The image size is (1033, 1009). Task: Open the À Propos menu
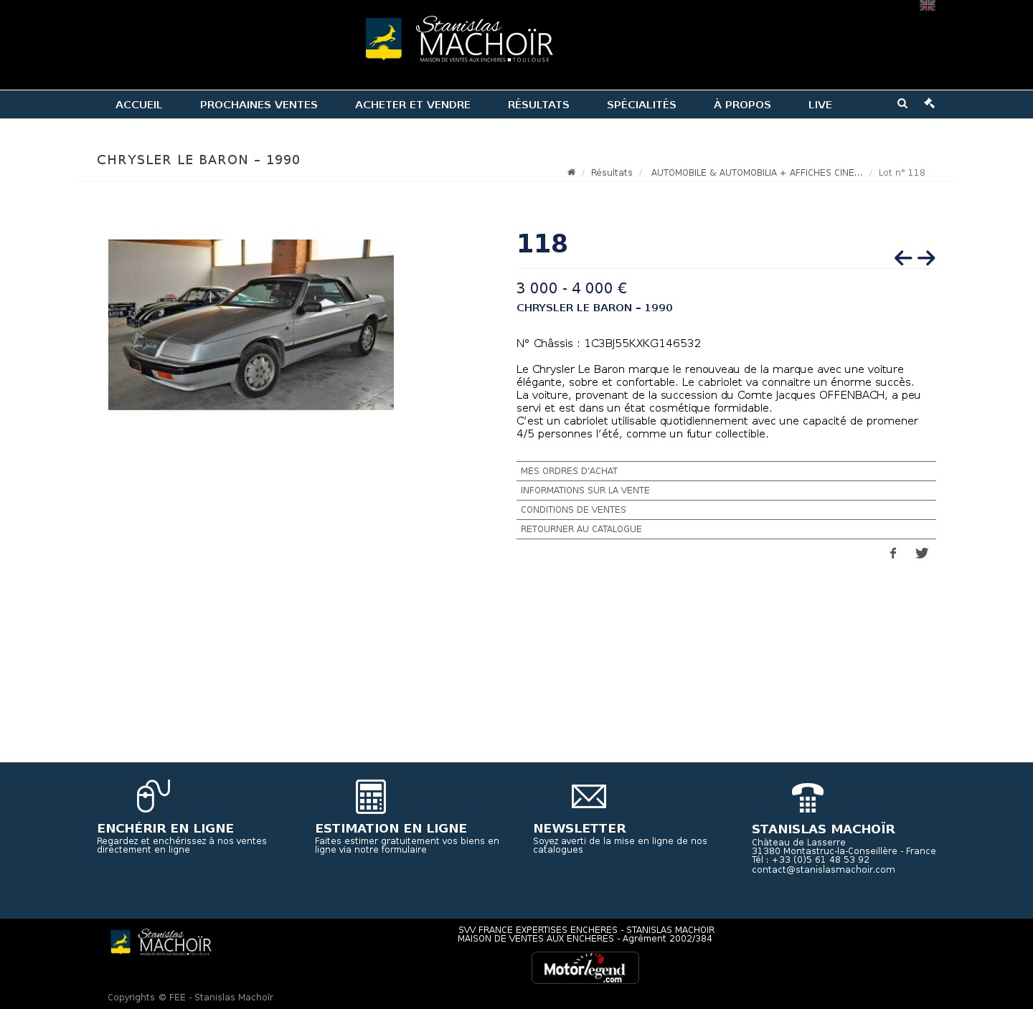[x=742, y=105]
